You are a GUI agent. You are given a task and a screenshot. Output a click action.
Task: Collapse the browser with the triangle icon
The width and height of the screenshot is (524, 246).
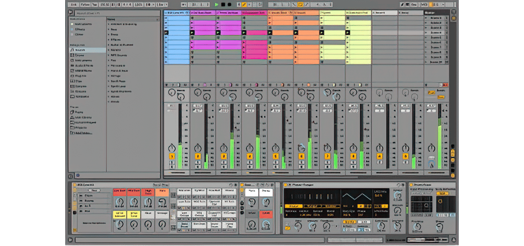point(70,12)
